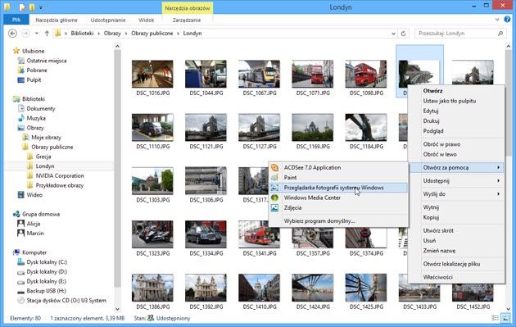Click the Marcin user icon

pos(21,233)
